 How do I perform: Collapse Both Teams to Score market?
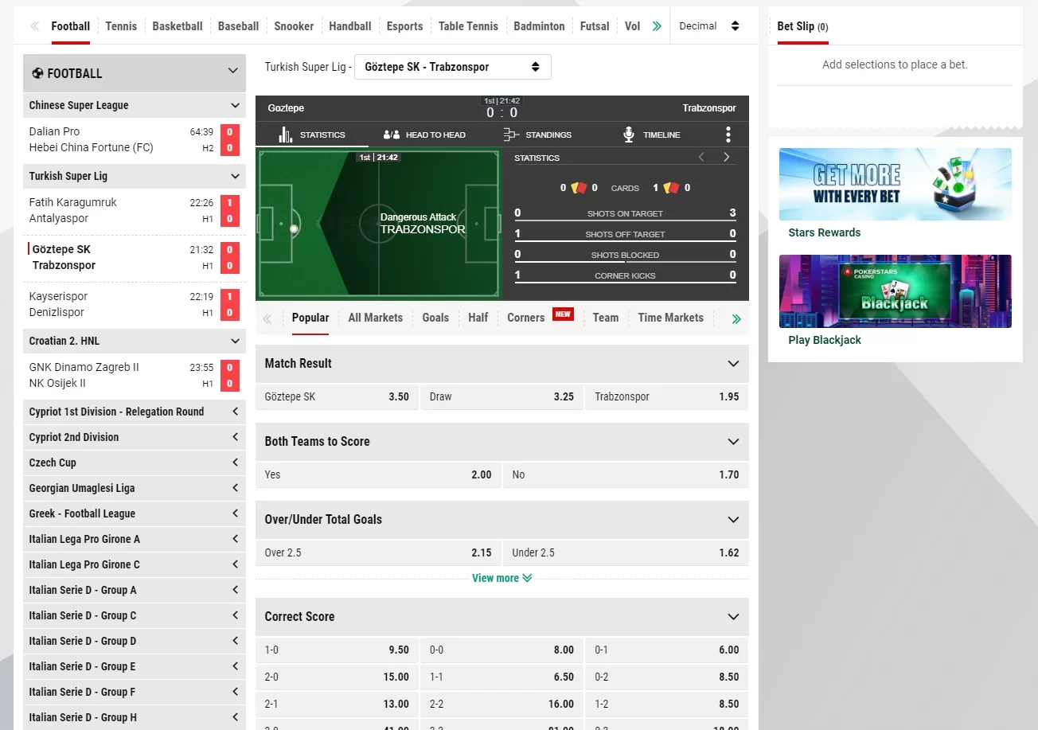coord(733,441)
